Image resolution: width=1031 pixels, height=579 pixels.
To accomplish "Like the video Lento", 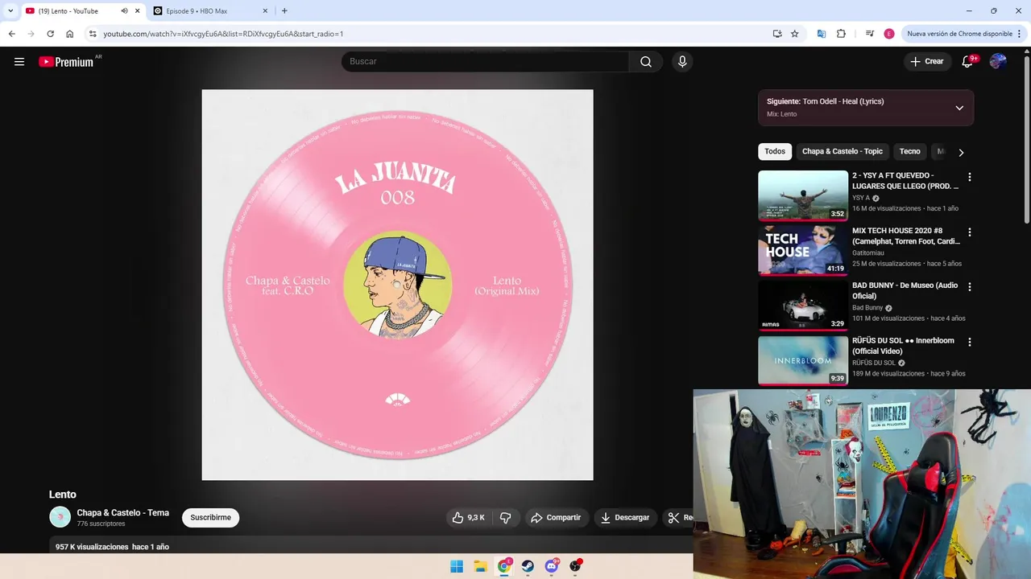I will coord(469,518).
